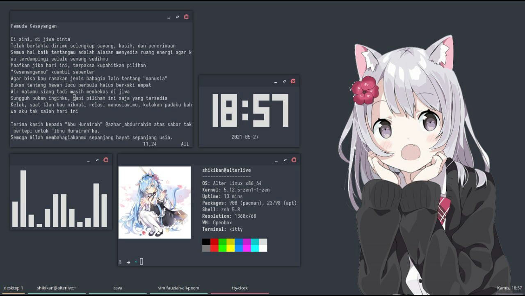Click the OS: Alter Linux x86_64 line

tap(232, 183)
